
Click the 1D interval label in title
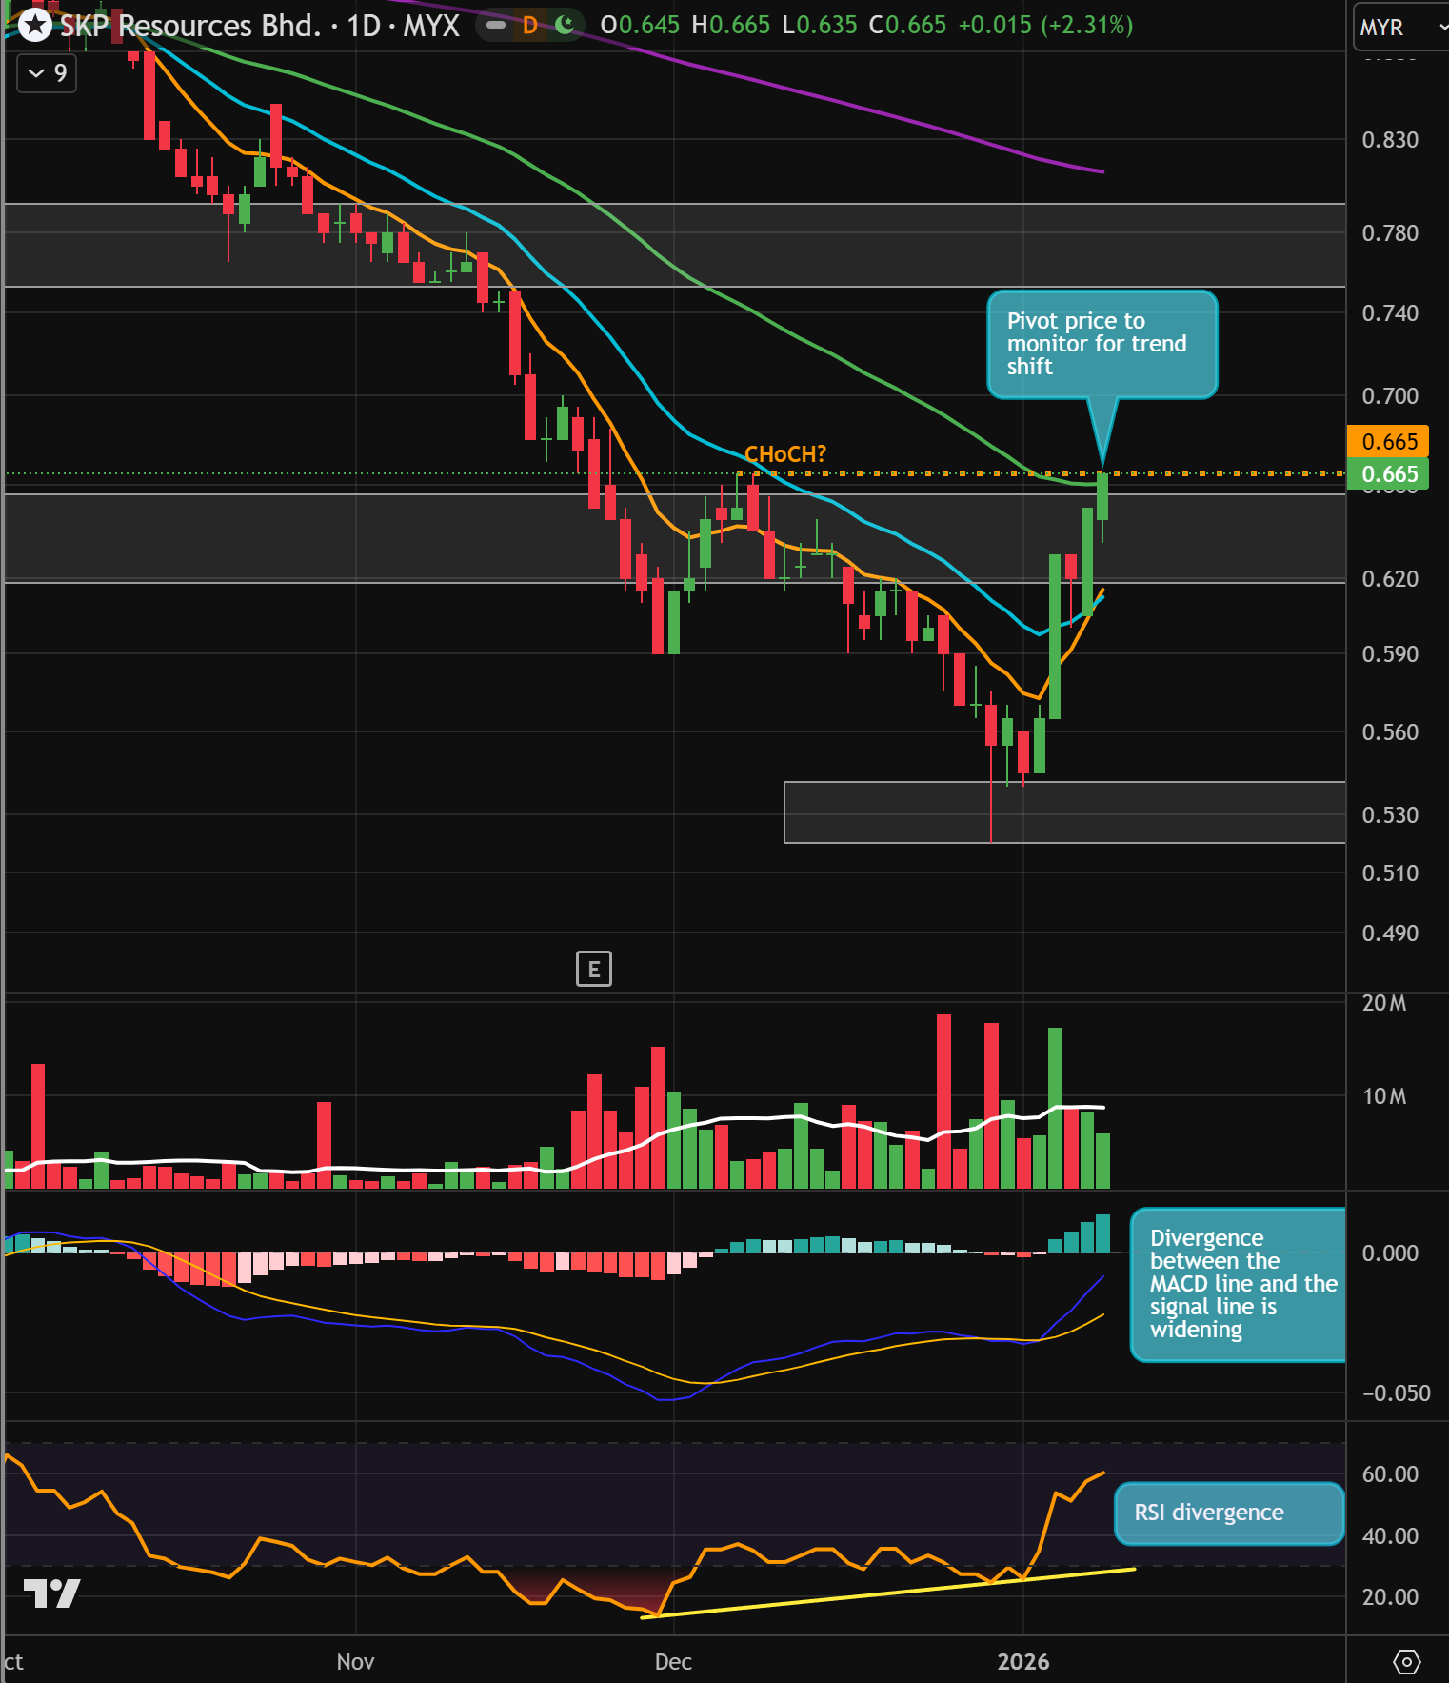coord(364,26)
